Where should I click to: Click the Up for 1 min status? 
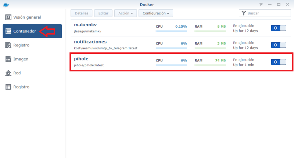pyautogui.click(x=244, y=65)
